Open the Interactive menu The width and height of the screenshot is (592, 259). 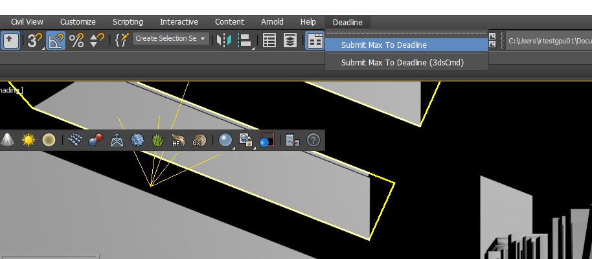tap(179, 22)
